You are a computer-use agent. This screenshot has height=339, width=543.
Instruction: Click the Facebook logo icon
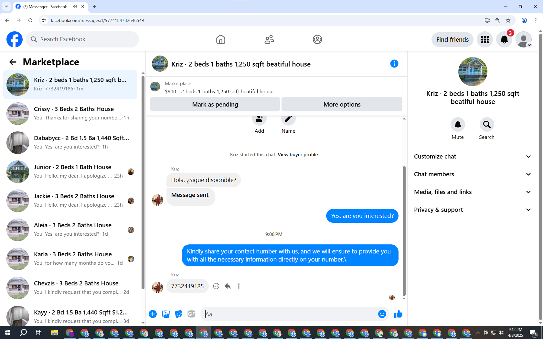coord(15,39)
